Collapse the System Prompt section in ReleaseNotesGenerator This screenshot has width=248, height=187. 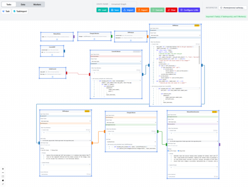169,165
